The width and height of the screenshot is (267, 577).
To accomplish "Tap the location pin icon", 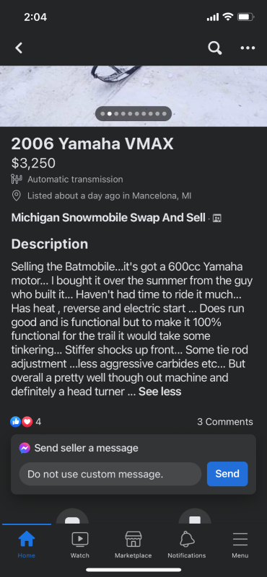I will coord(16,195).
